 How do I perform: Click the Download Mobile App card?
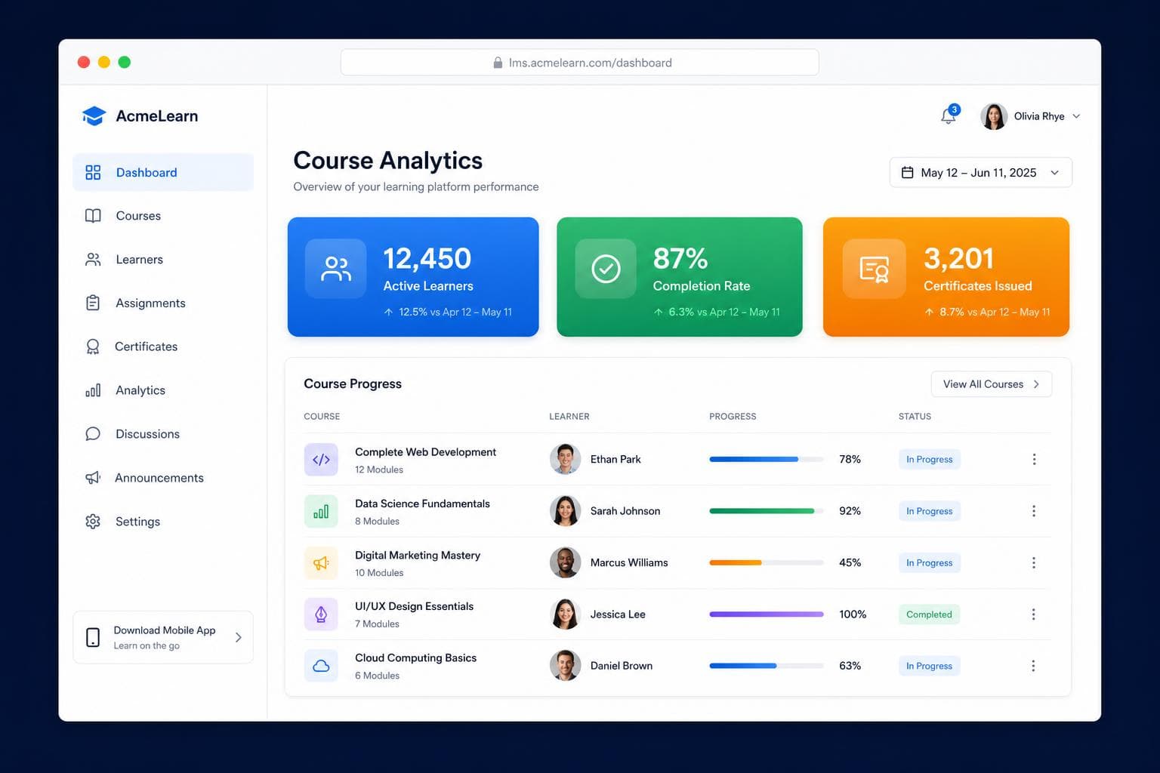coord(163,637)
